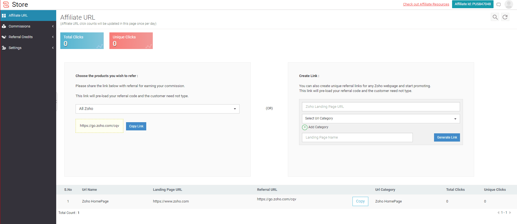This screenshot has height=224, width=517.
Task: Expand the Commissions menu chevron
Action: click(53, 26)
